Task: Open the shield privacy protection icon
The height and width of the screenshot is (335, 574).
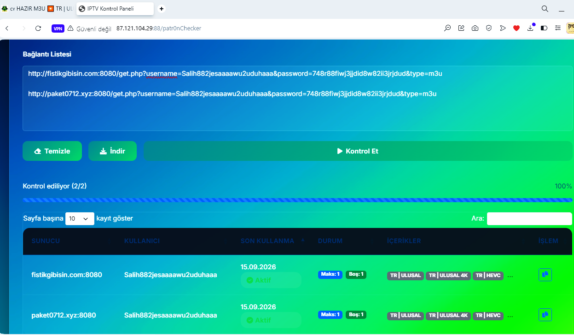Action: [489, 28]
